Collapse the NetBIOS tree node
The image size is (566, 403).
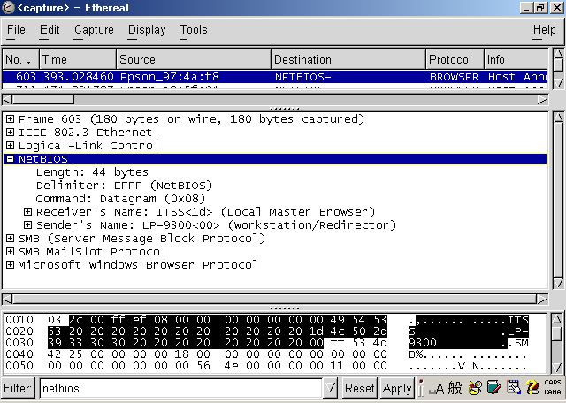[10, 159]
